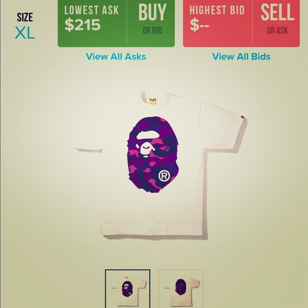Select the back view shirt thumbnail
Image resolution: width=308 pixels, height=308 pixels.
[x=181, y=288]
